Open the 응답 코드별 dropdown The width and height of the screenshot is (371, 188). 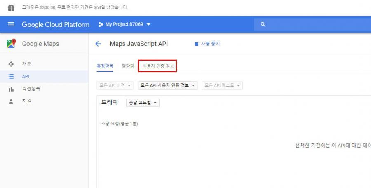[x=143, y=103]
